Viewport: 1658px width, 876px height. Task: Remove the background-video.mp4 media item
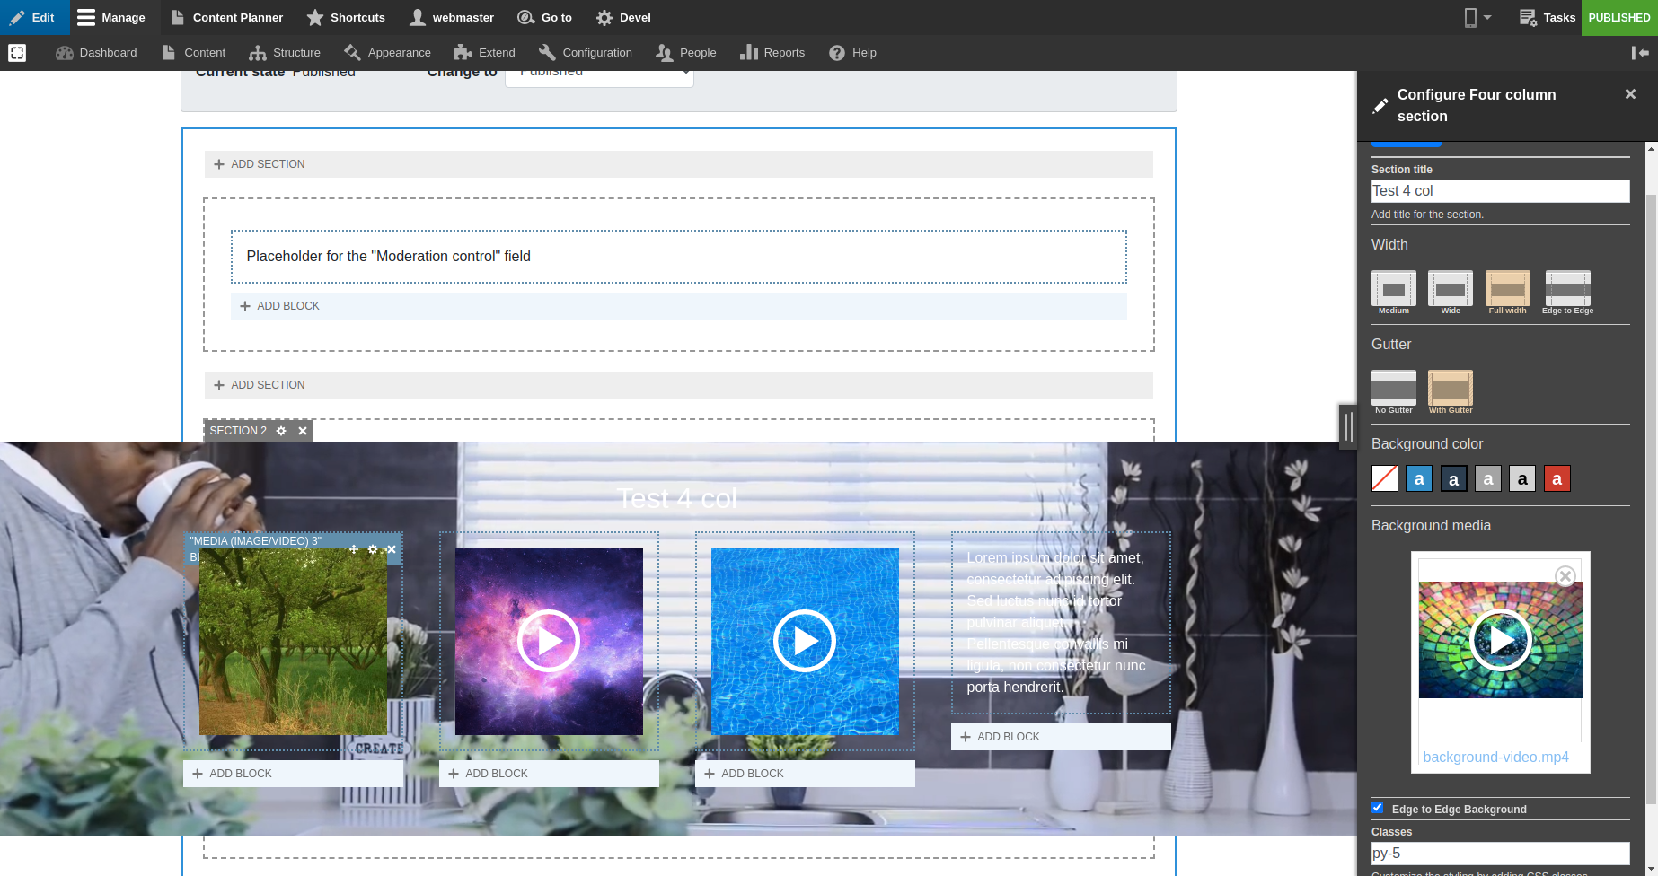point(1565,576)
